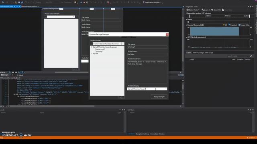Image resolution: width=257 pixels, height=144 pixels.
Task: Select the Events tab in Diagnostic Tools
Action: (189, 53)
